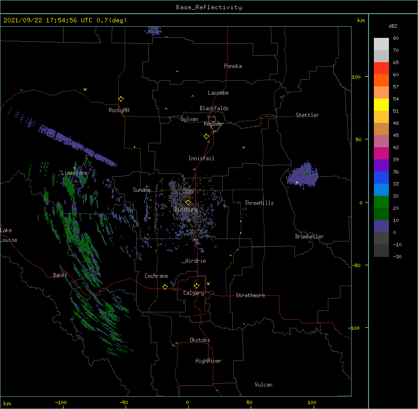Select the blue 33–36 dBZ legend swatch

[x=381, y=177]
